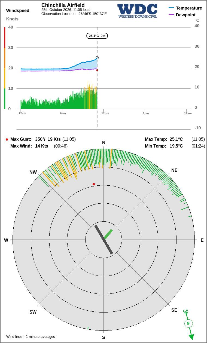Click the purple Dewpoint legend line
The height and width of the screenshot is (343, 207).
point(171,15)
